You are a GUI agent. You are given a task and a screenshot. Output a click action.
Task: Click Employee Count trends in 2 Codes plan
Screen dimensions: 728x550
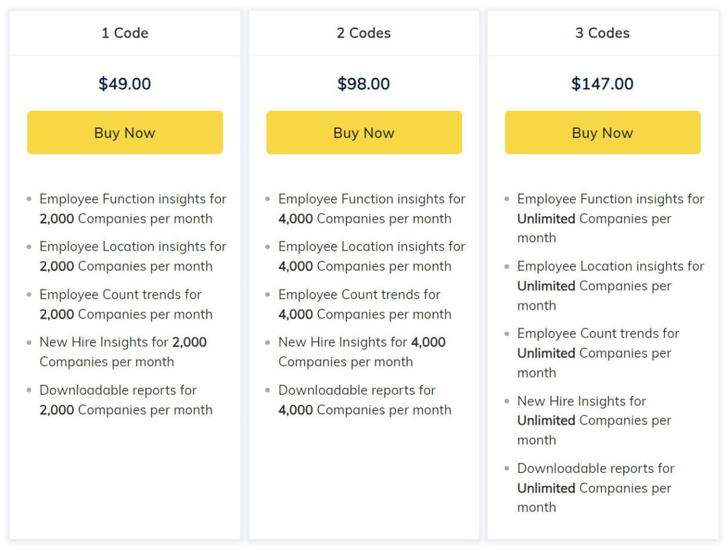click(x=359, y=294)
